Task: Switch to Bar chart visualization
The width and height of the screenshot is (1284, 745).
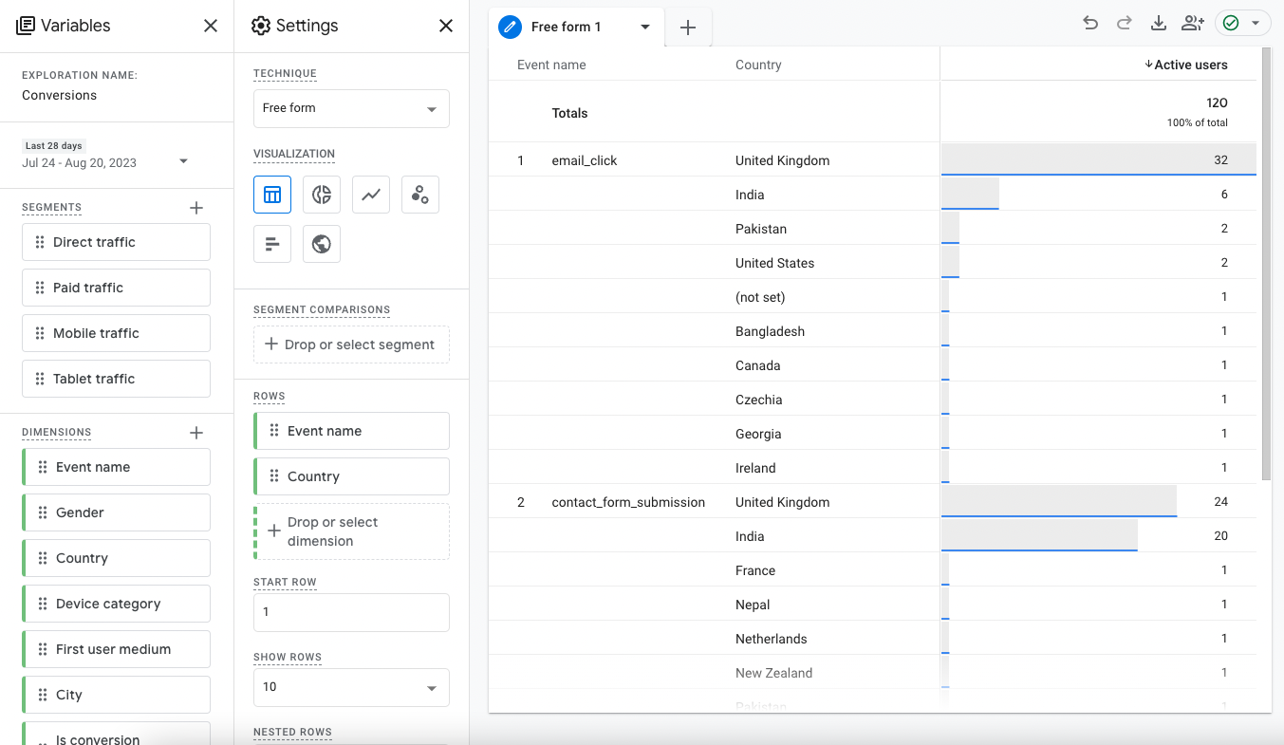Action: (x=272, y=244)
